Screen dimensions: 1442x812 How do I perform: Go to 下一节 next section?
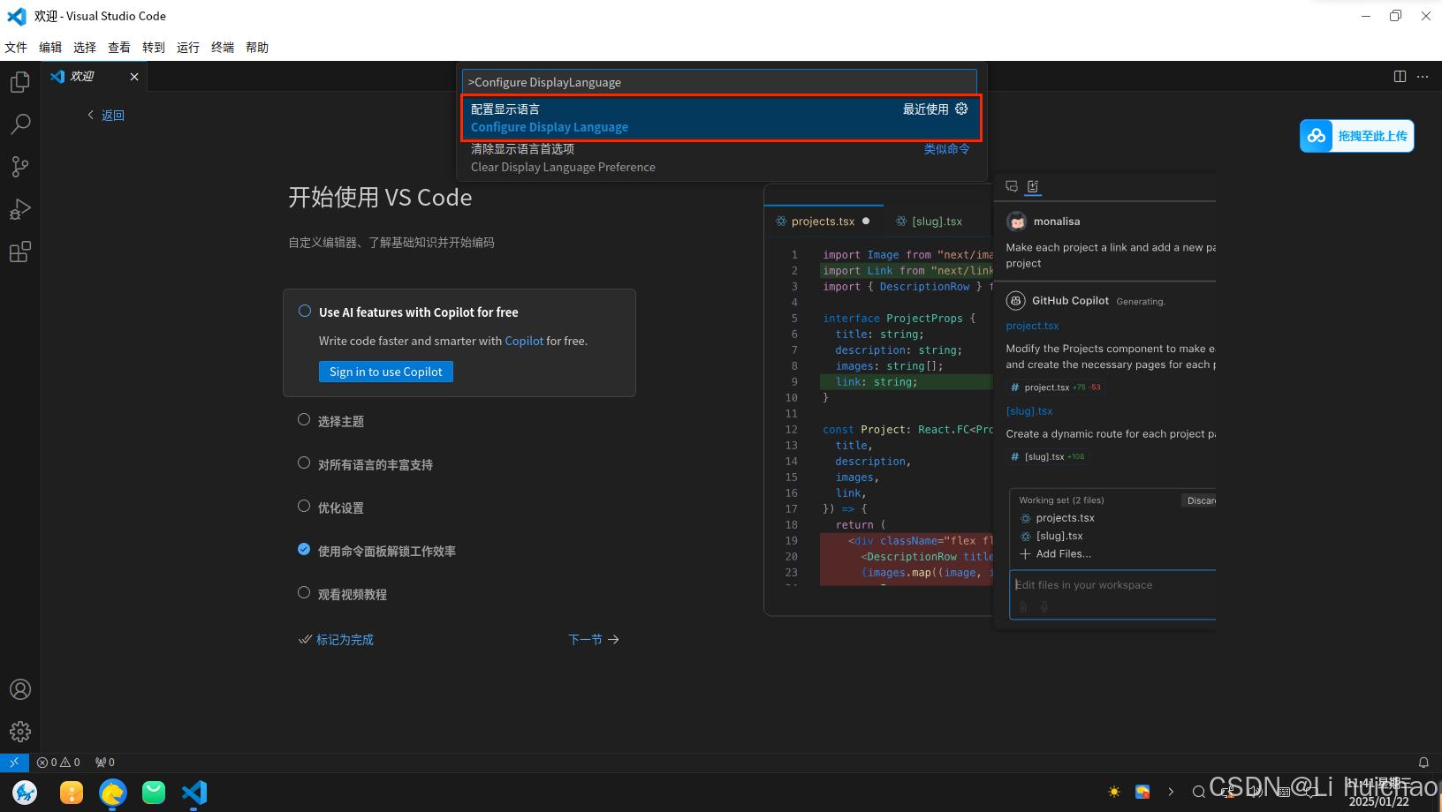tap(593, 640)
